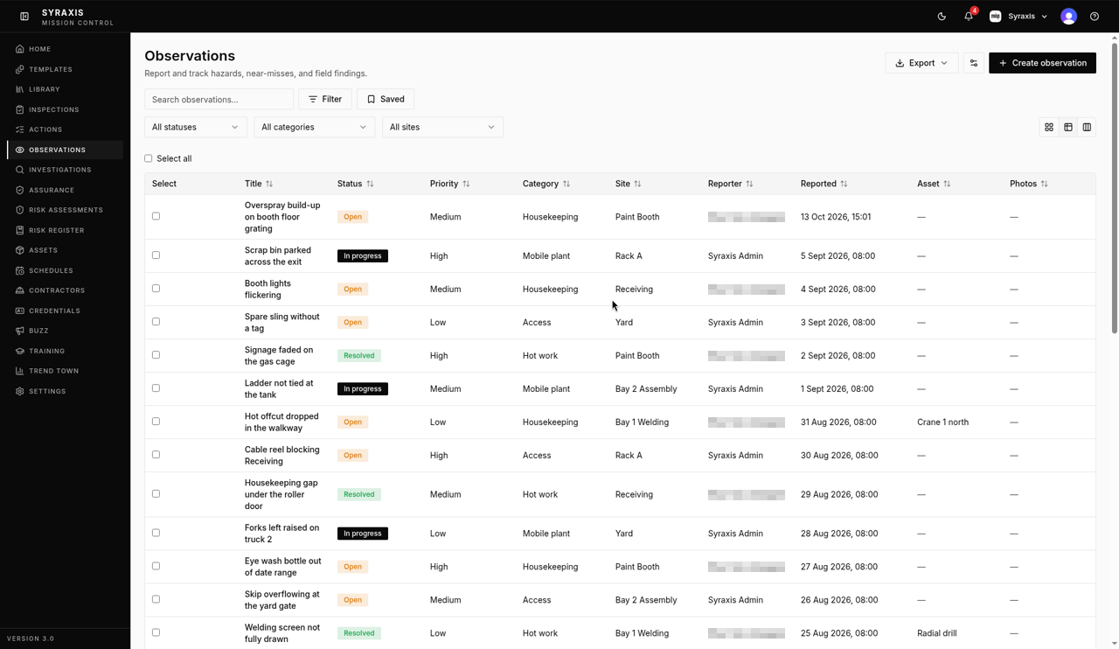Screen dimensions: 1119x649
Task: Open the notifications bell
Action: coord(969,16)
